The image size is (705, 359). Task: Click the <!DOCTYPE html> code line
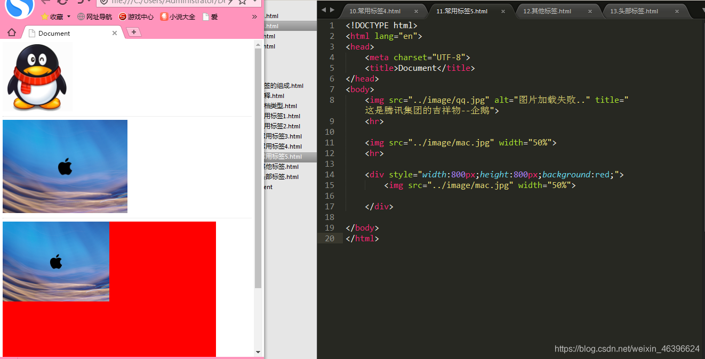381,25
